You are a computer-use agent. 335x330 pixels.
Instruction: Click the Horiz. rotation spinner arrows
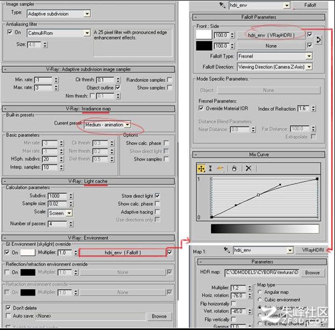(x=250, y=296)
